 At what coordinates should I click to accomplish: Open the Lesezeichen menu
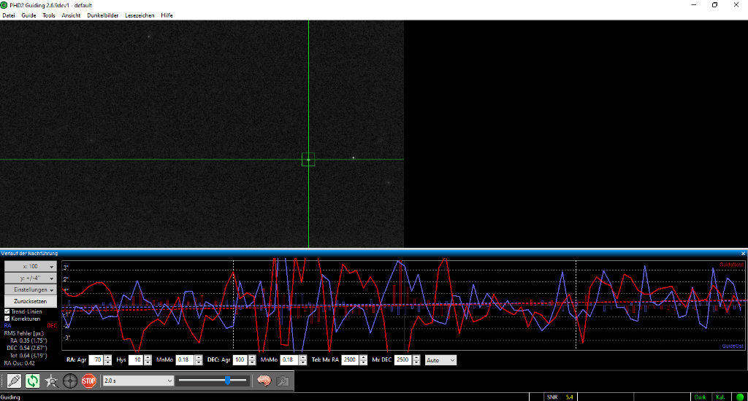(x=140, y=15)
